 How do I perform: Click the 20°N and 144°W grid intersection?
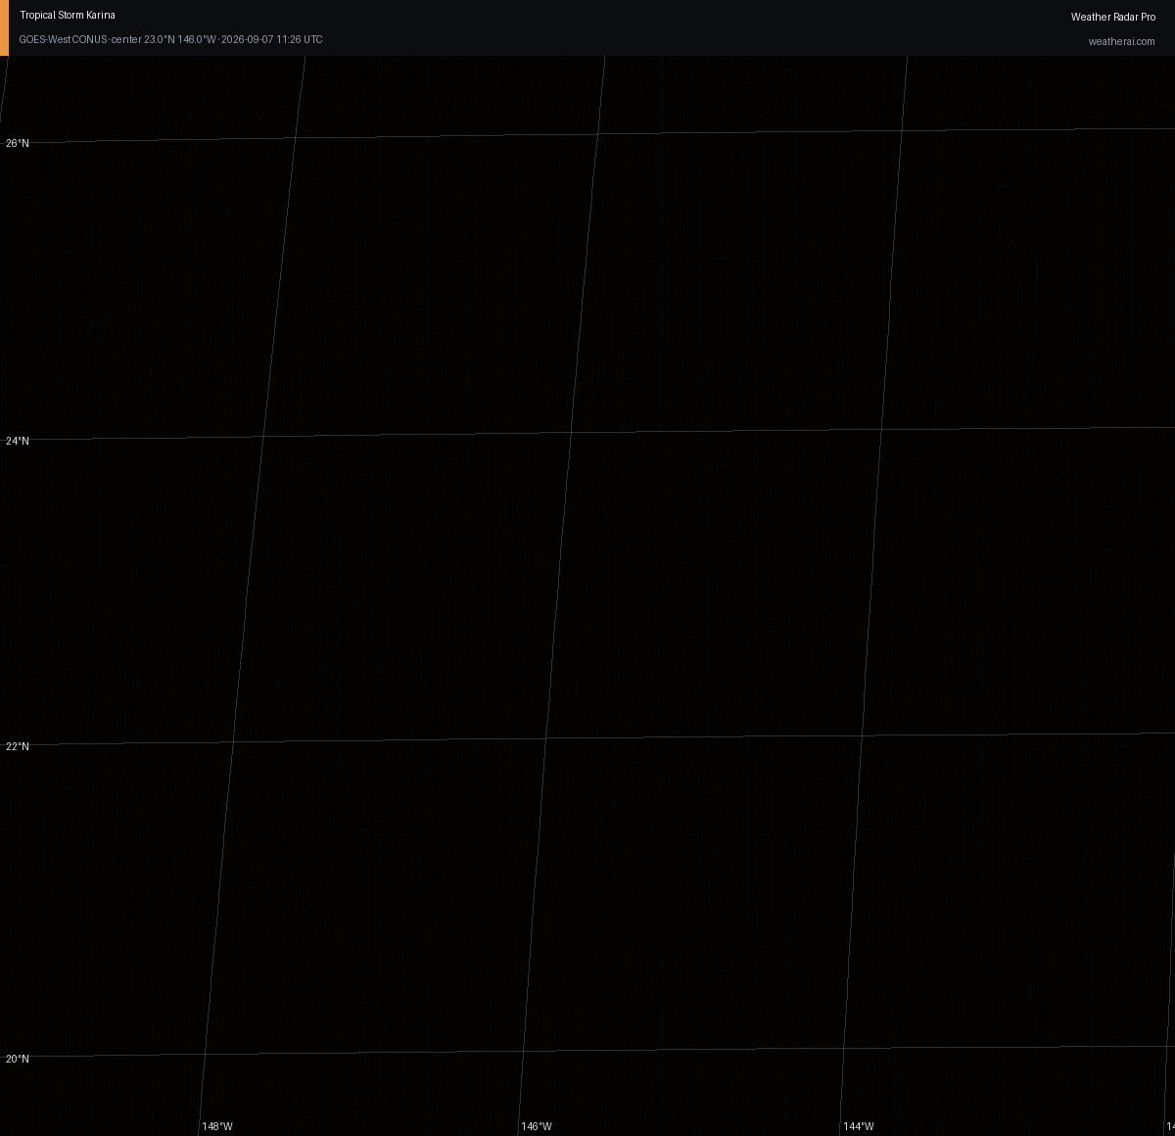tap(844, 1048)
